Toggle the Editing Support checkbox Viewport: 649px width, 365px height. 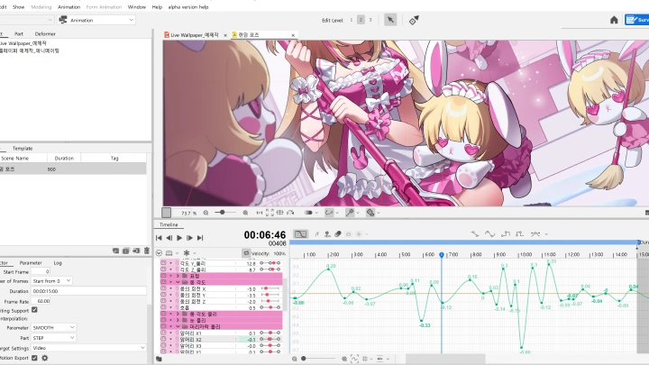(x=34, y=309)
